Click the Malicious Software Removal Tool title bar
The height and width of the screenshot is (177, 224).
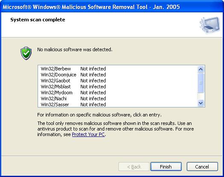(112, 7)
